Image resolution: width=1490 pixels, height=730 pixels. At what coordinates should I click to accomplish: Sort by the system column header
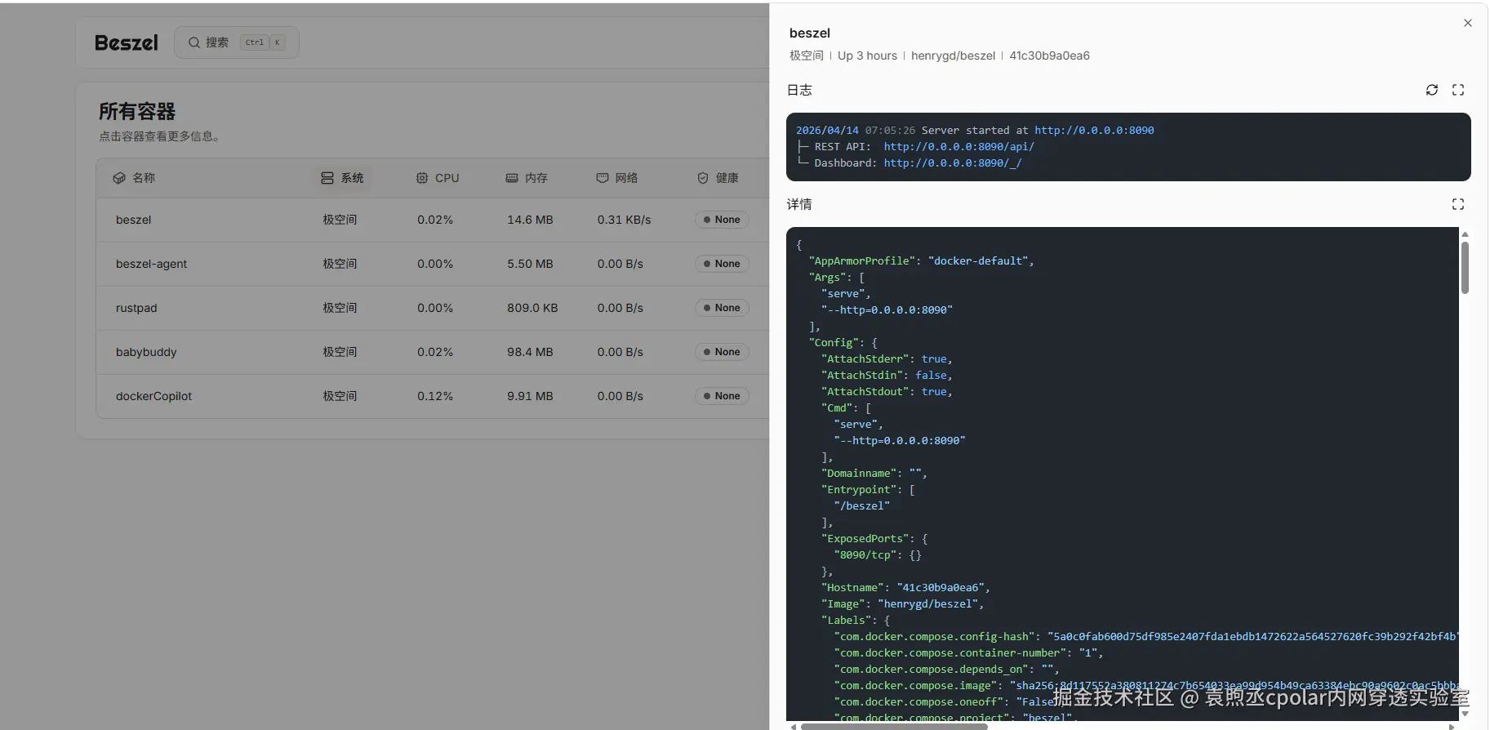click(343, 178)
